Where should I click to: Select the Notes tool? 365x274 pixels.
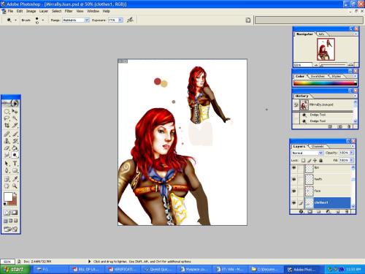point(7,179)
